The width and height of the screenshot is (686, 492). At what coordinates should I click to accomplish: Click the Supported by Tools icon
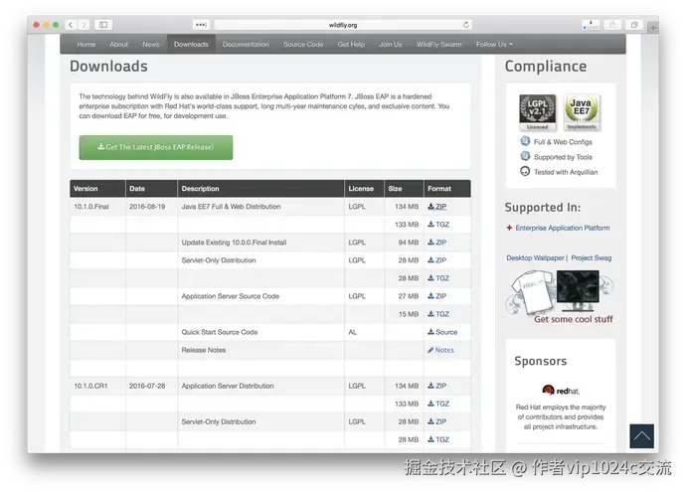[x=525, y=156]
